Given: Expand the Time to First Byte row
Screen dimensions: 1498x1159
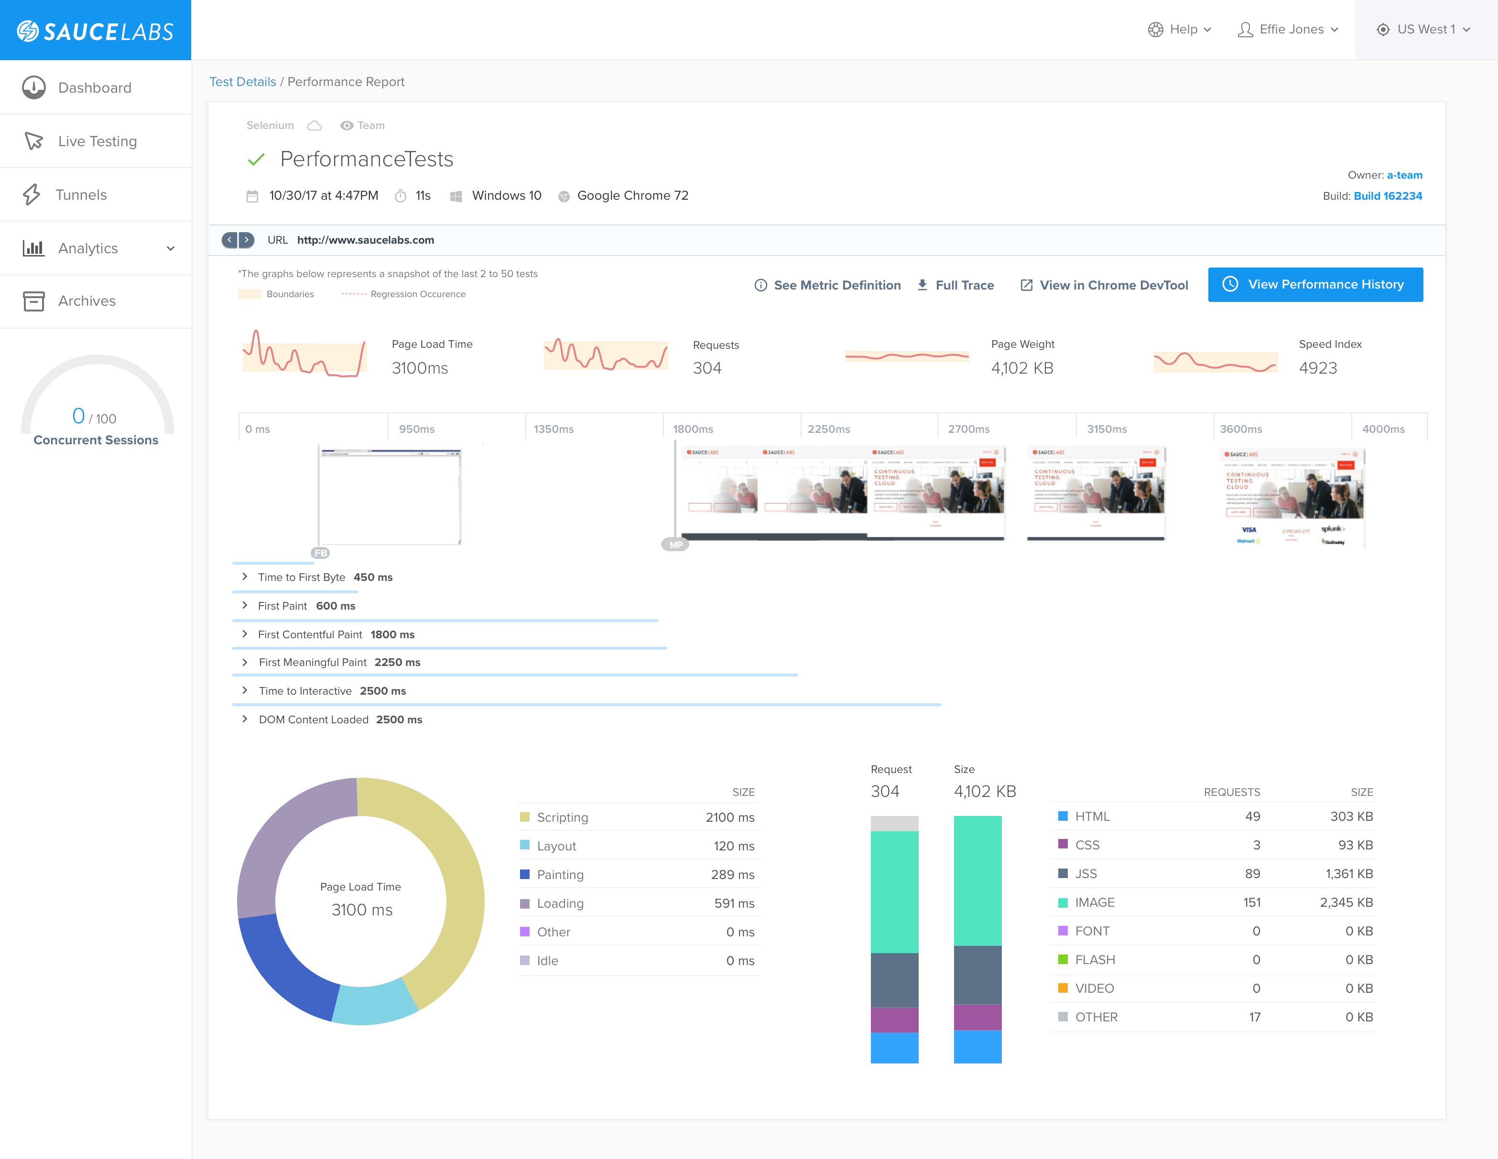Looking at the screenshot, I should 245,577.
